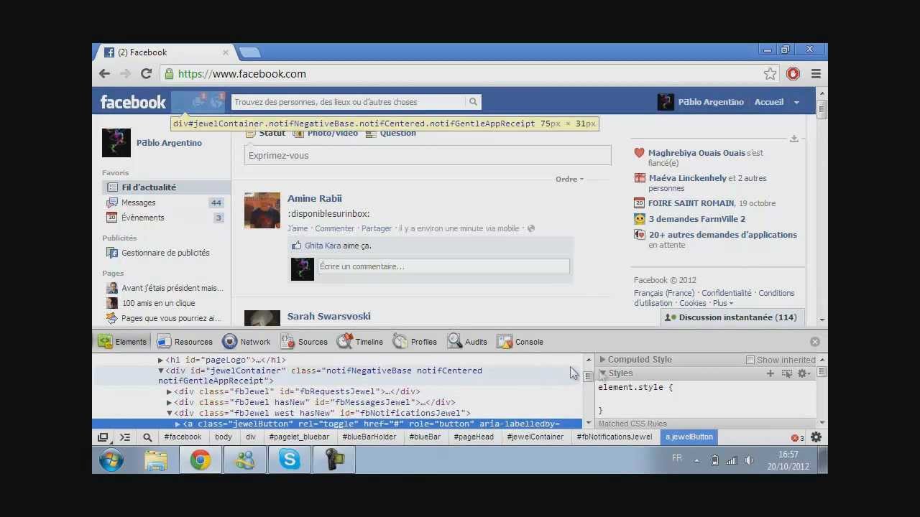Open the account dropdown arrow next to Accueil
920x517 pixels.
(x=796, y=103)
